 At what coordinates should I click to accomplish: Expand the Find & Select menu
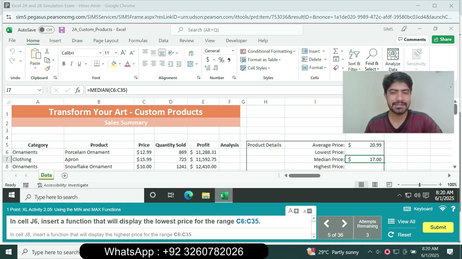click(x=372, y=60)
